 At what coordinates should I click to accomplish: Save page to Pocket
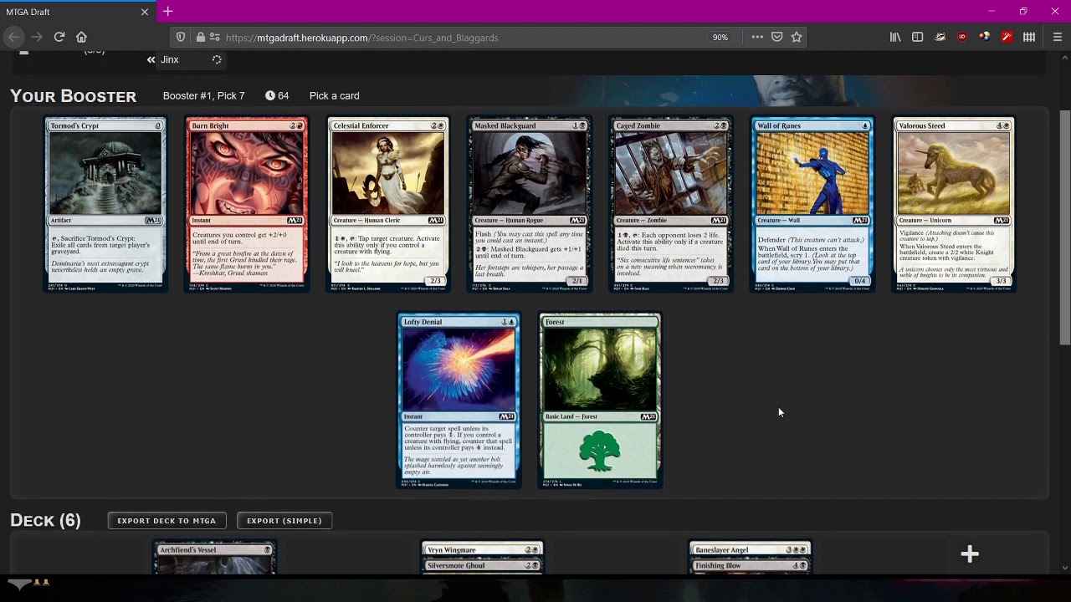[x=777, y=37]
